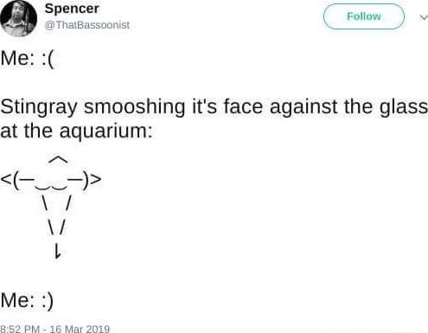Click the word "Stingray" in the tweet
Screen dimensions: 428x333
tap(39, 108)
